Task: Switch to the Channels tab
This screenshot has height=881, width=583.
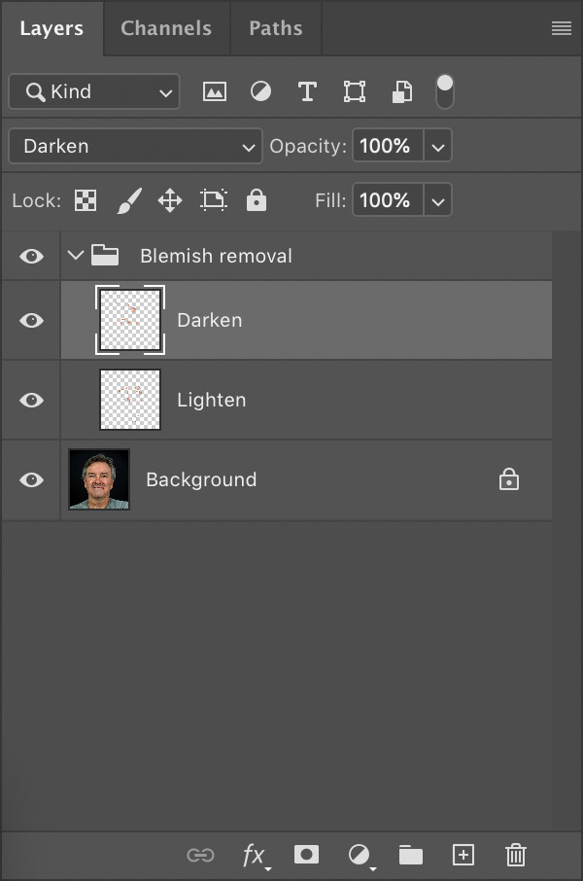Action: (167, 28)
